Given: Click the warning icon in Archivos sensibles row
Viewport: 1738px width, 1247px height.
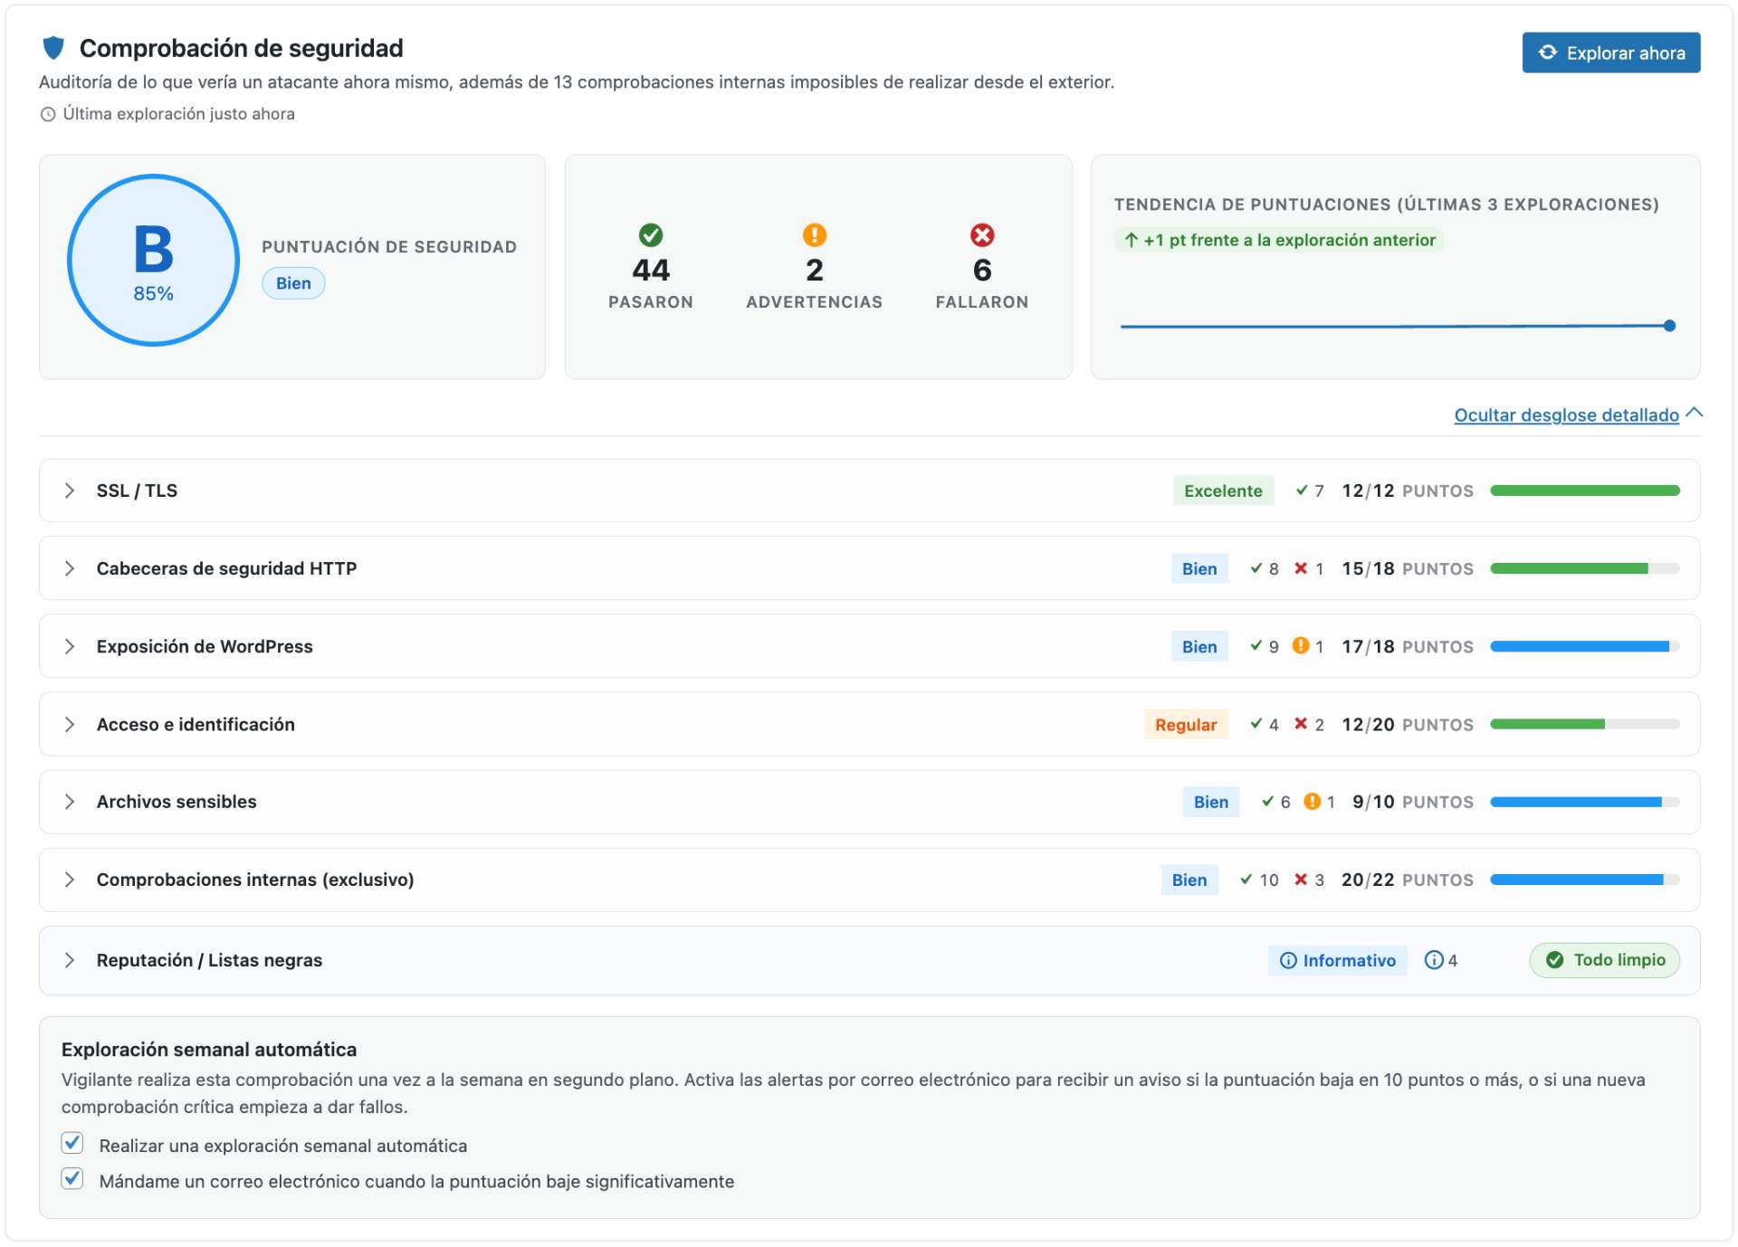Looking at the screenshot, I should (1312, 802).
